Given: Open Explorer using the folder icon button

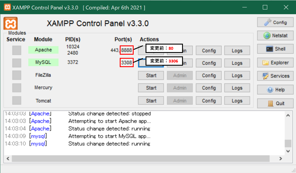Looking at the screenshot, I should (275, 62).
